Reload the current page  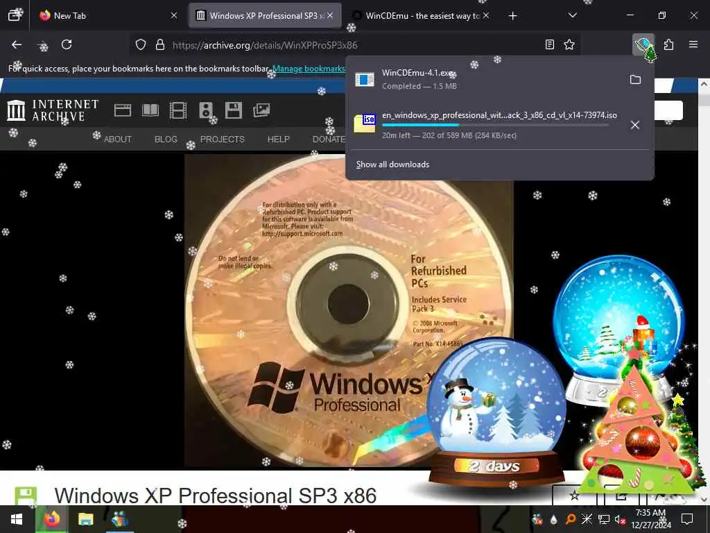[x=67, y=44]
